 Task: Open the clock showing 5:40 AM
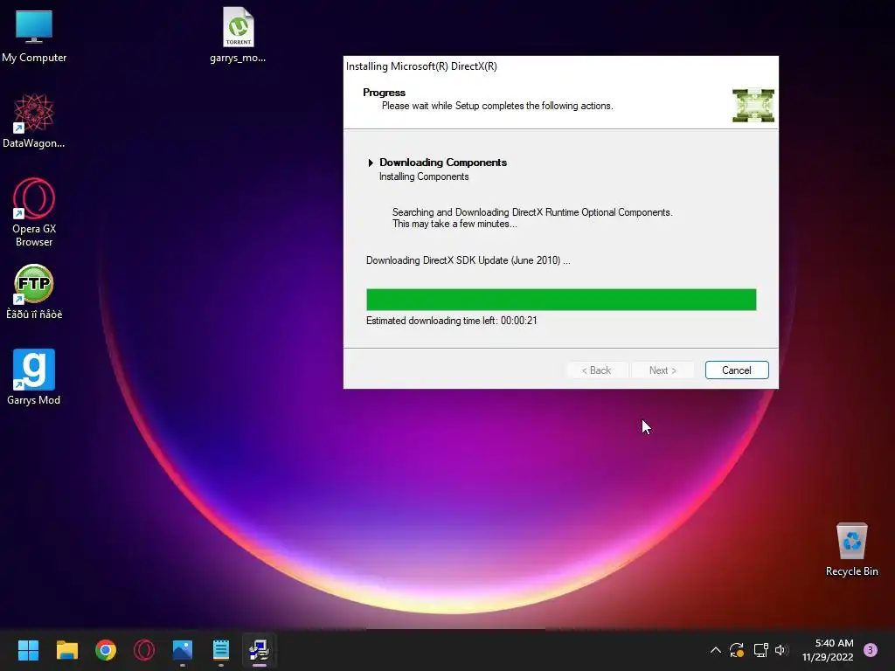click(828, 650)
